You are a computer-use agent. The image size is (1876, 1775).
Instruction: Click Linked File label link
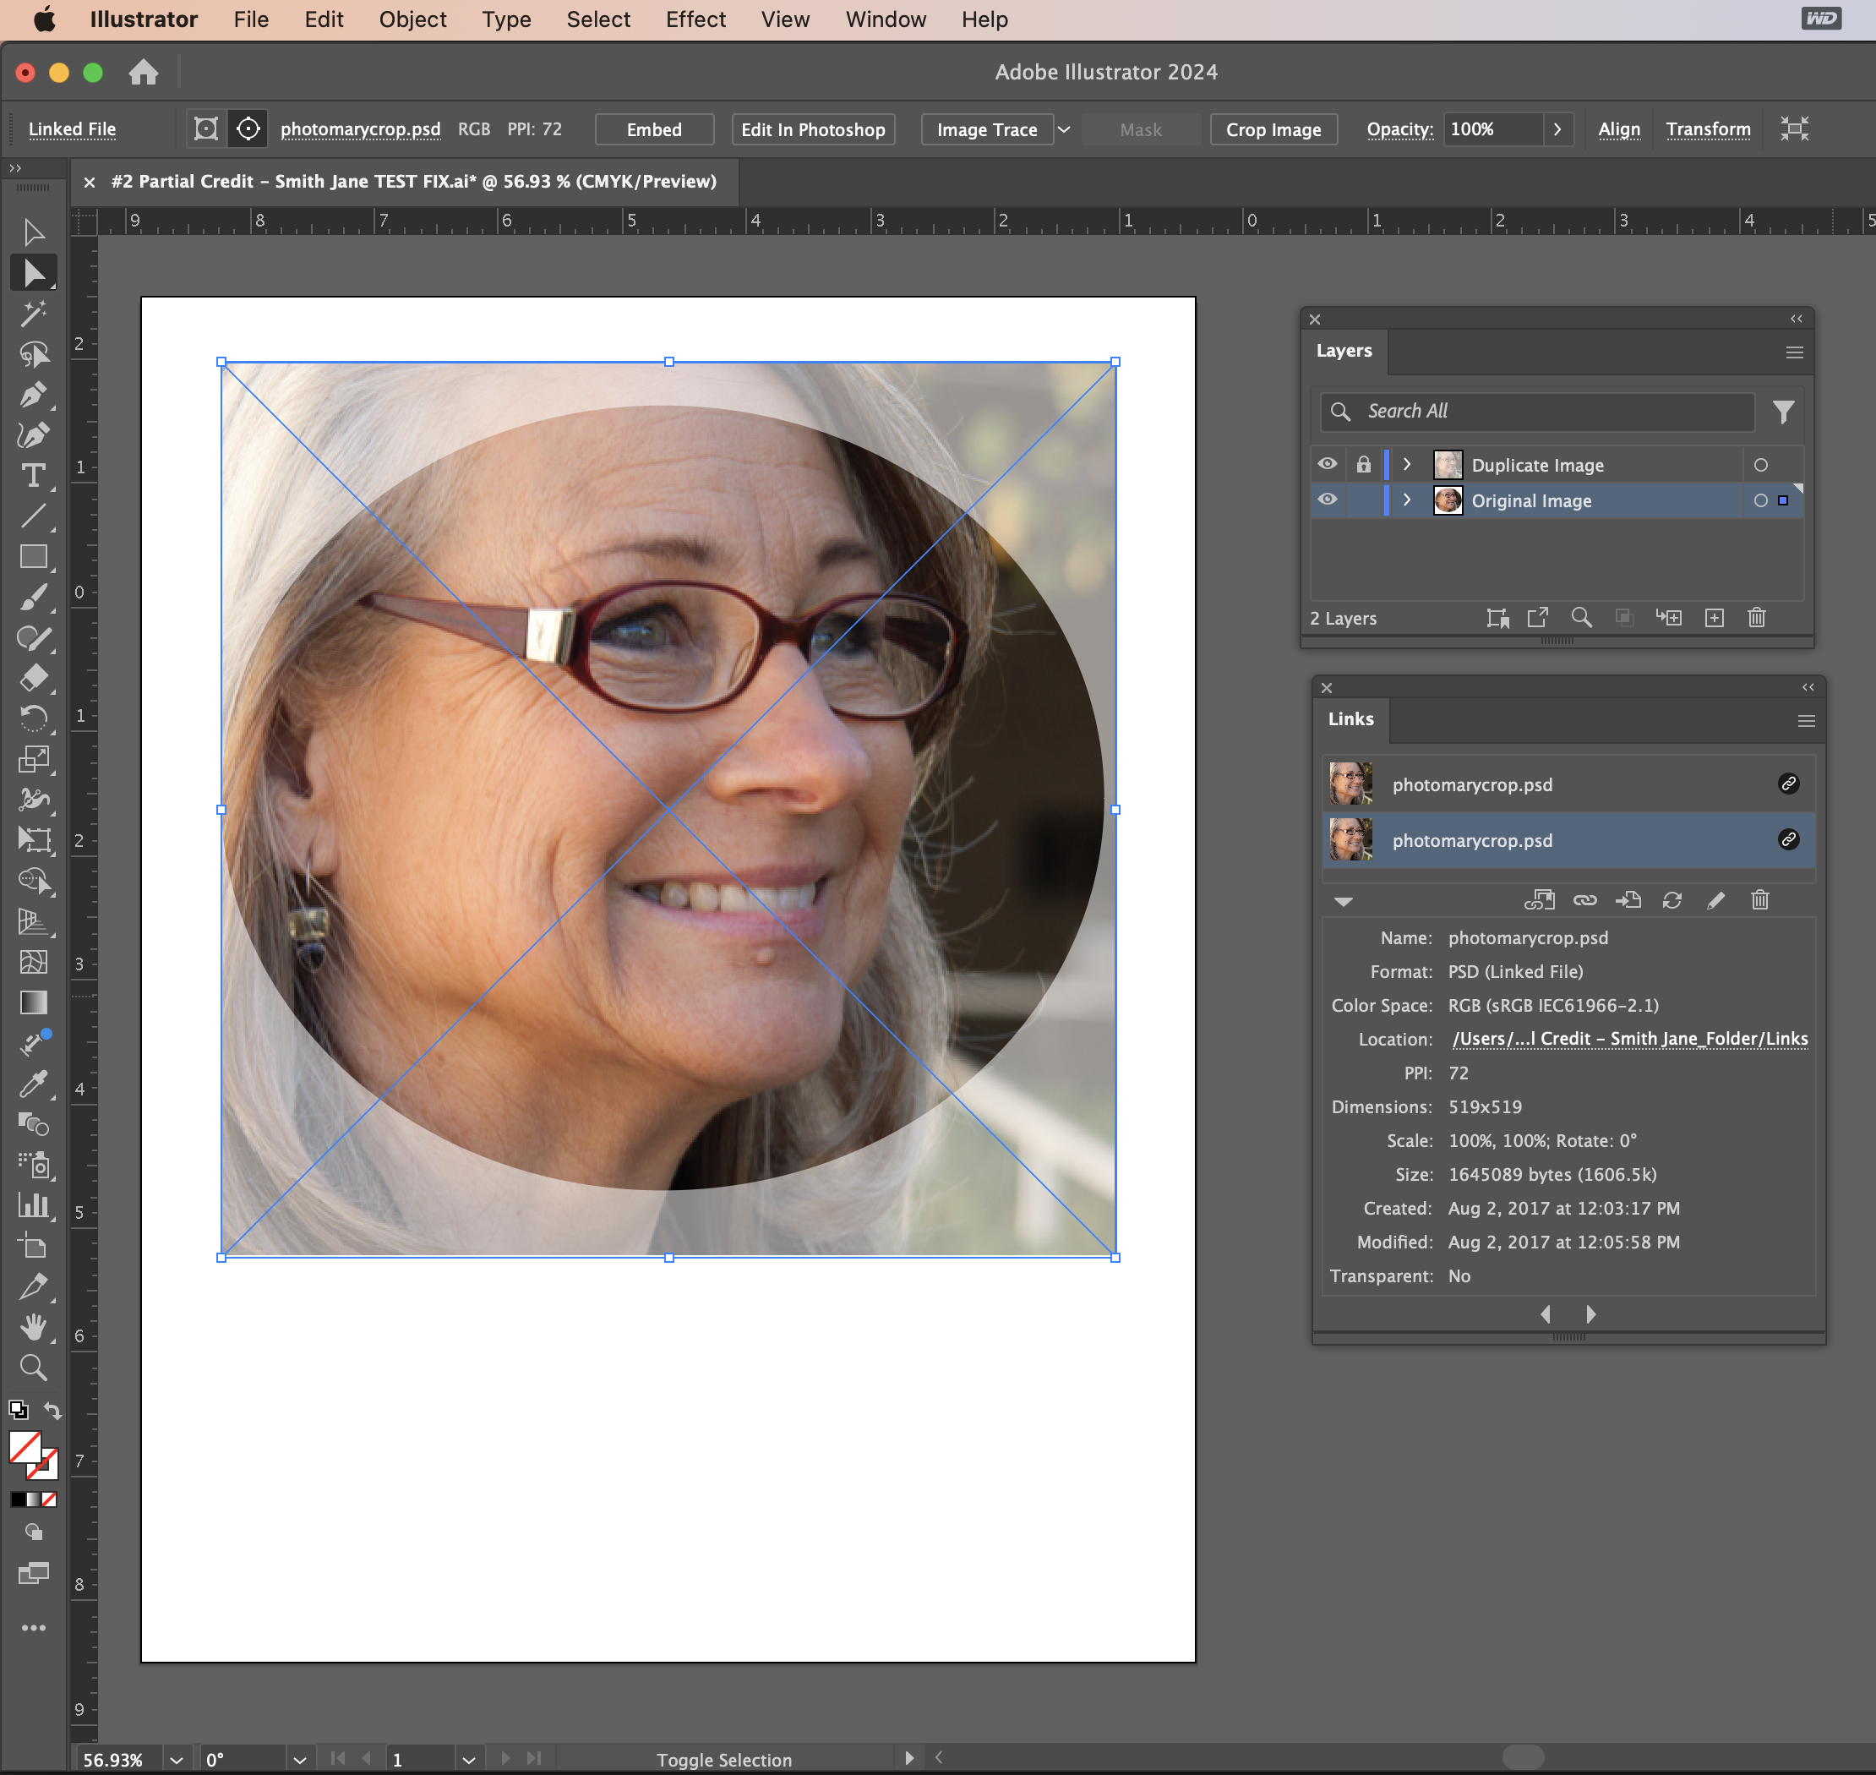coord(72,128)
